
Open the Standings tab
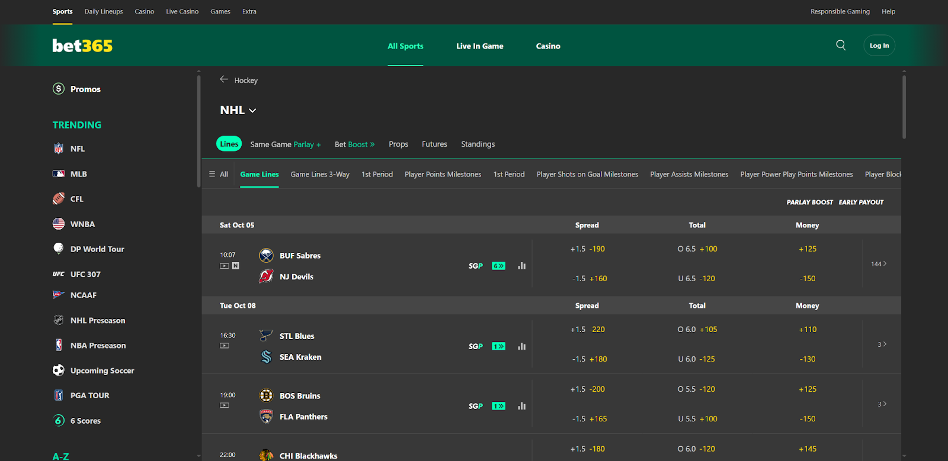tap(478, 144)
